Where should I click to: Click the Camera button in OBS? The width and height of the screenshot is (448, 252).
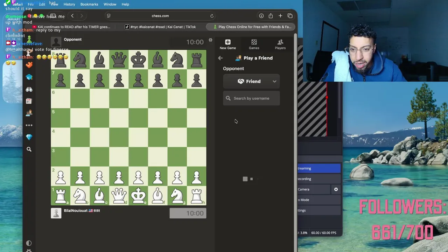[x=314, y=189]
